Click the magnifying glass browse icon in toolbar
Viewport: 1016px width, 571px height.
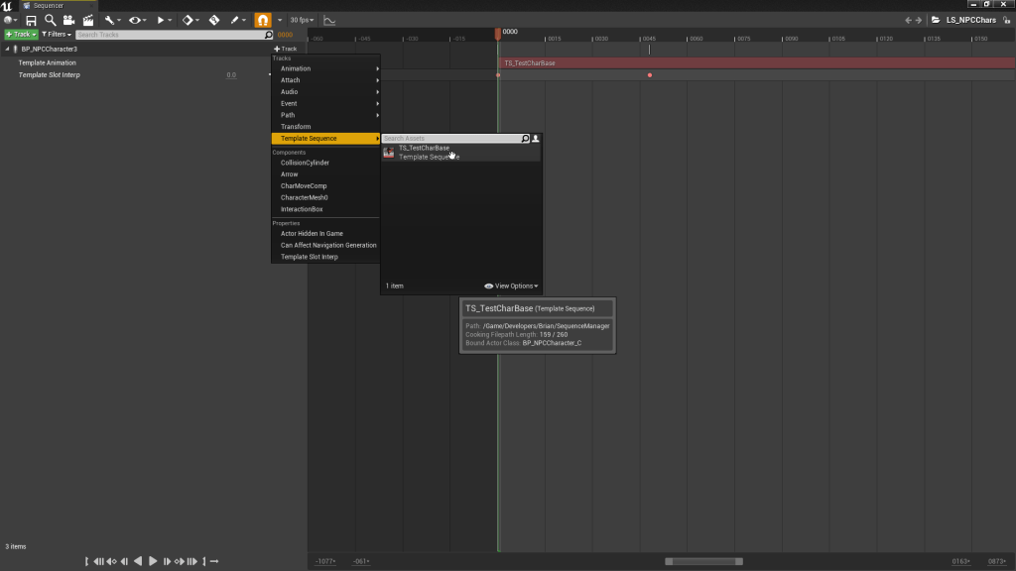pos(50,20)
